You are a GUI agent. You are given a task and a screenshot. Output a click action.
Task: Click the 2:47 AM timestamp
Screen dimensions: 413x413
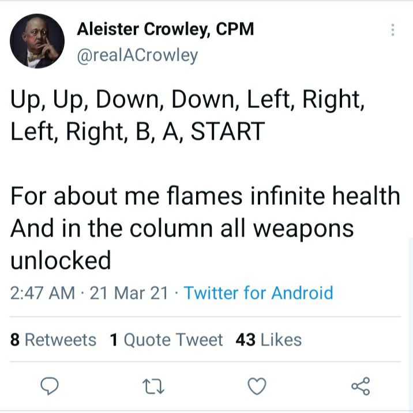43,292
